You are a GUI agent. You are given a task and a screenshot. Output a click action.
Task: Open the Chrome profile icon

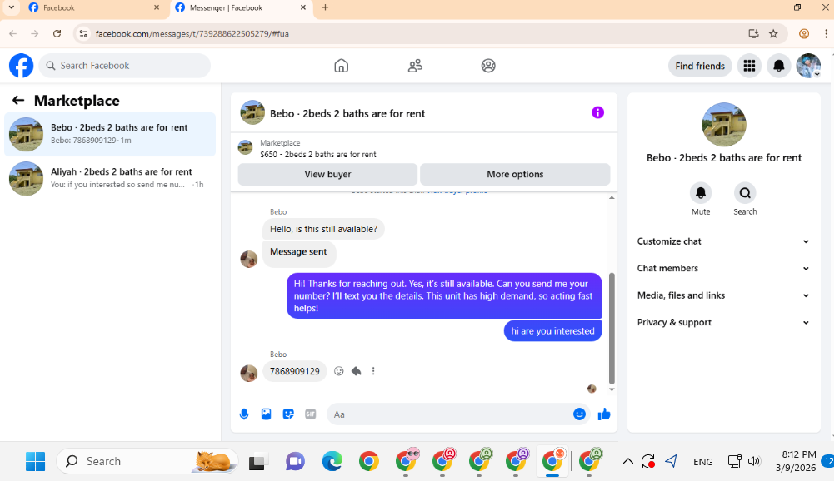(x=804, y=33)
